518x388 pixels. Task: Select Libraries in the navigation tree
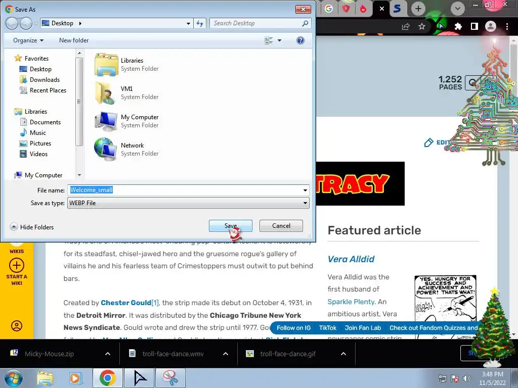click(31, 112)
